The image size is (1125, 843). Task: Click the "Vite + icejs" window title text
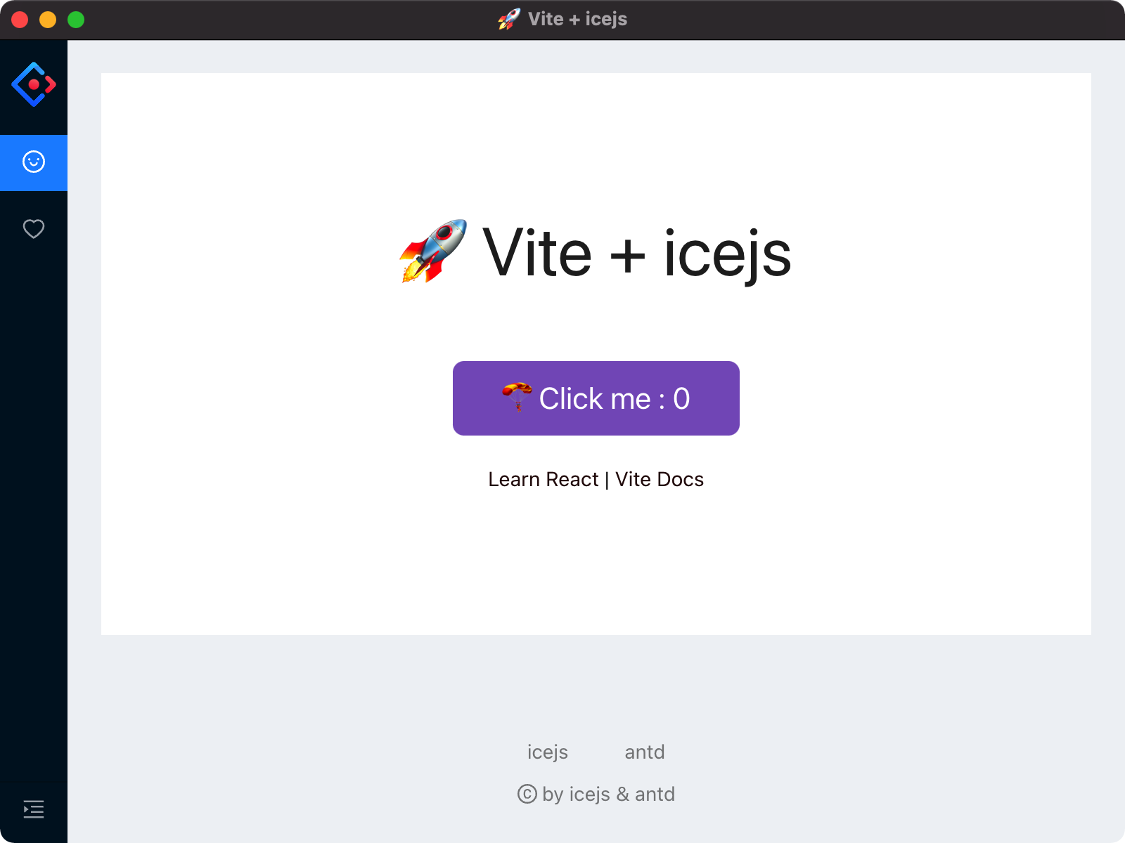(577, 19)
